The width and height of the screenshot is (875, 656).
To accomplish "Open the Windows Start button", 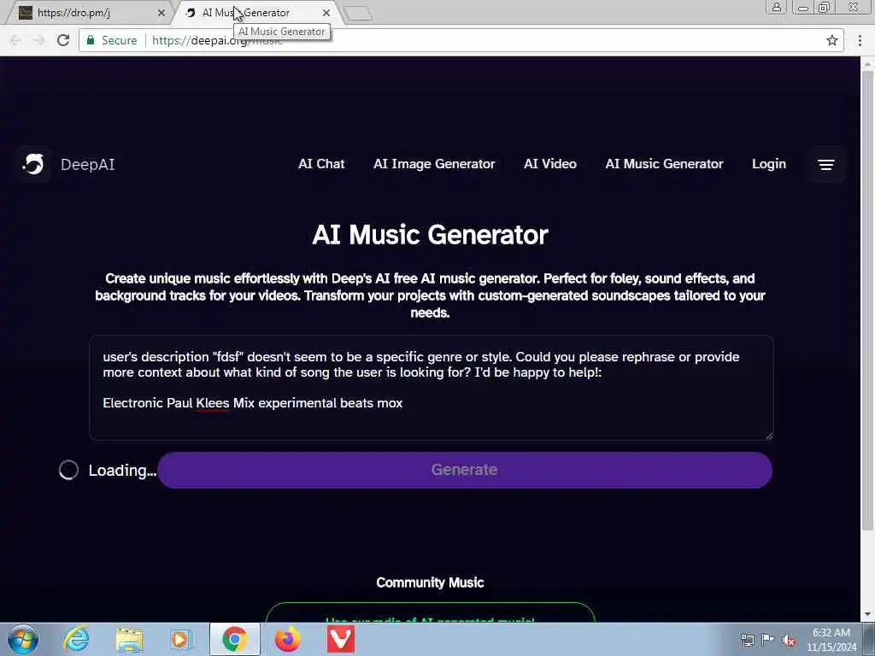I will tap(23, 639).
